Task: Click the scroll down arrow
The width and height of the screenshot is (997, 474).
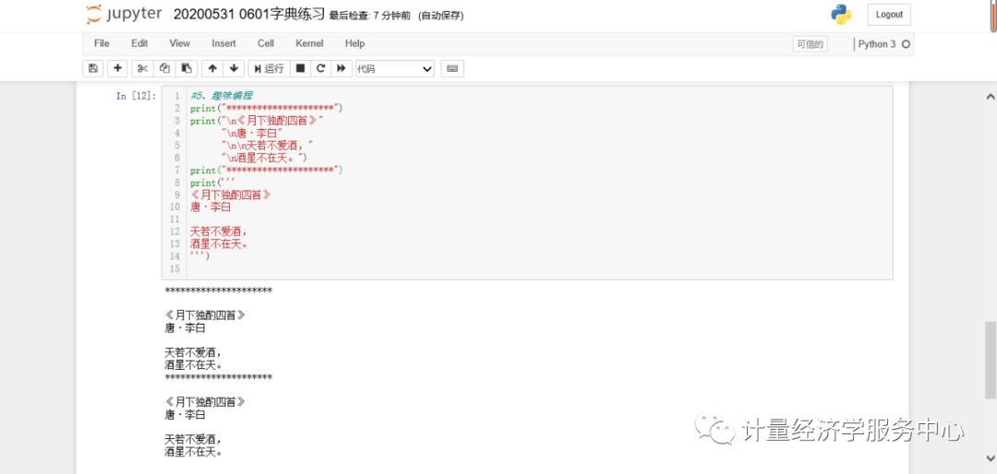Action: pyautogui.click(x=990, y=456)
